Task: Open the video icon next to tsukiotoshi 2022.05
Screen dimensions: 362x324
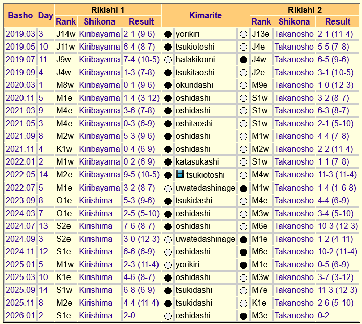Action: pos(180,174)
